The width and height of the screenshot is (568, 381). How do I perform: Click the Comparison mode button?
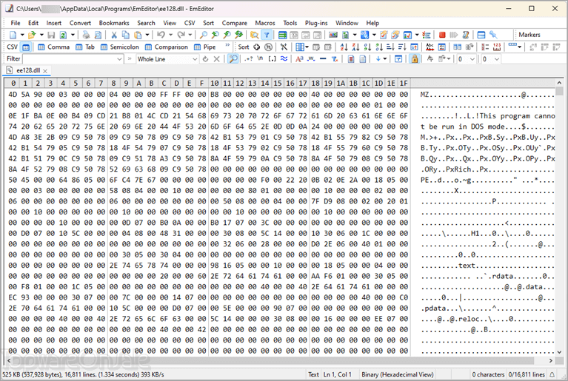167,47
